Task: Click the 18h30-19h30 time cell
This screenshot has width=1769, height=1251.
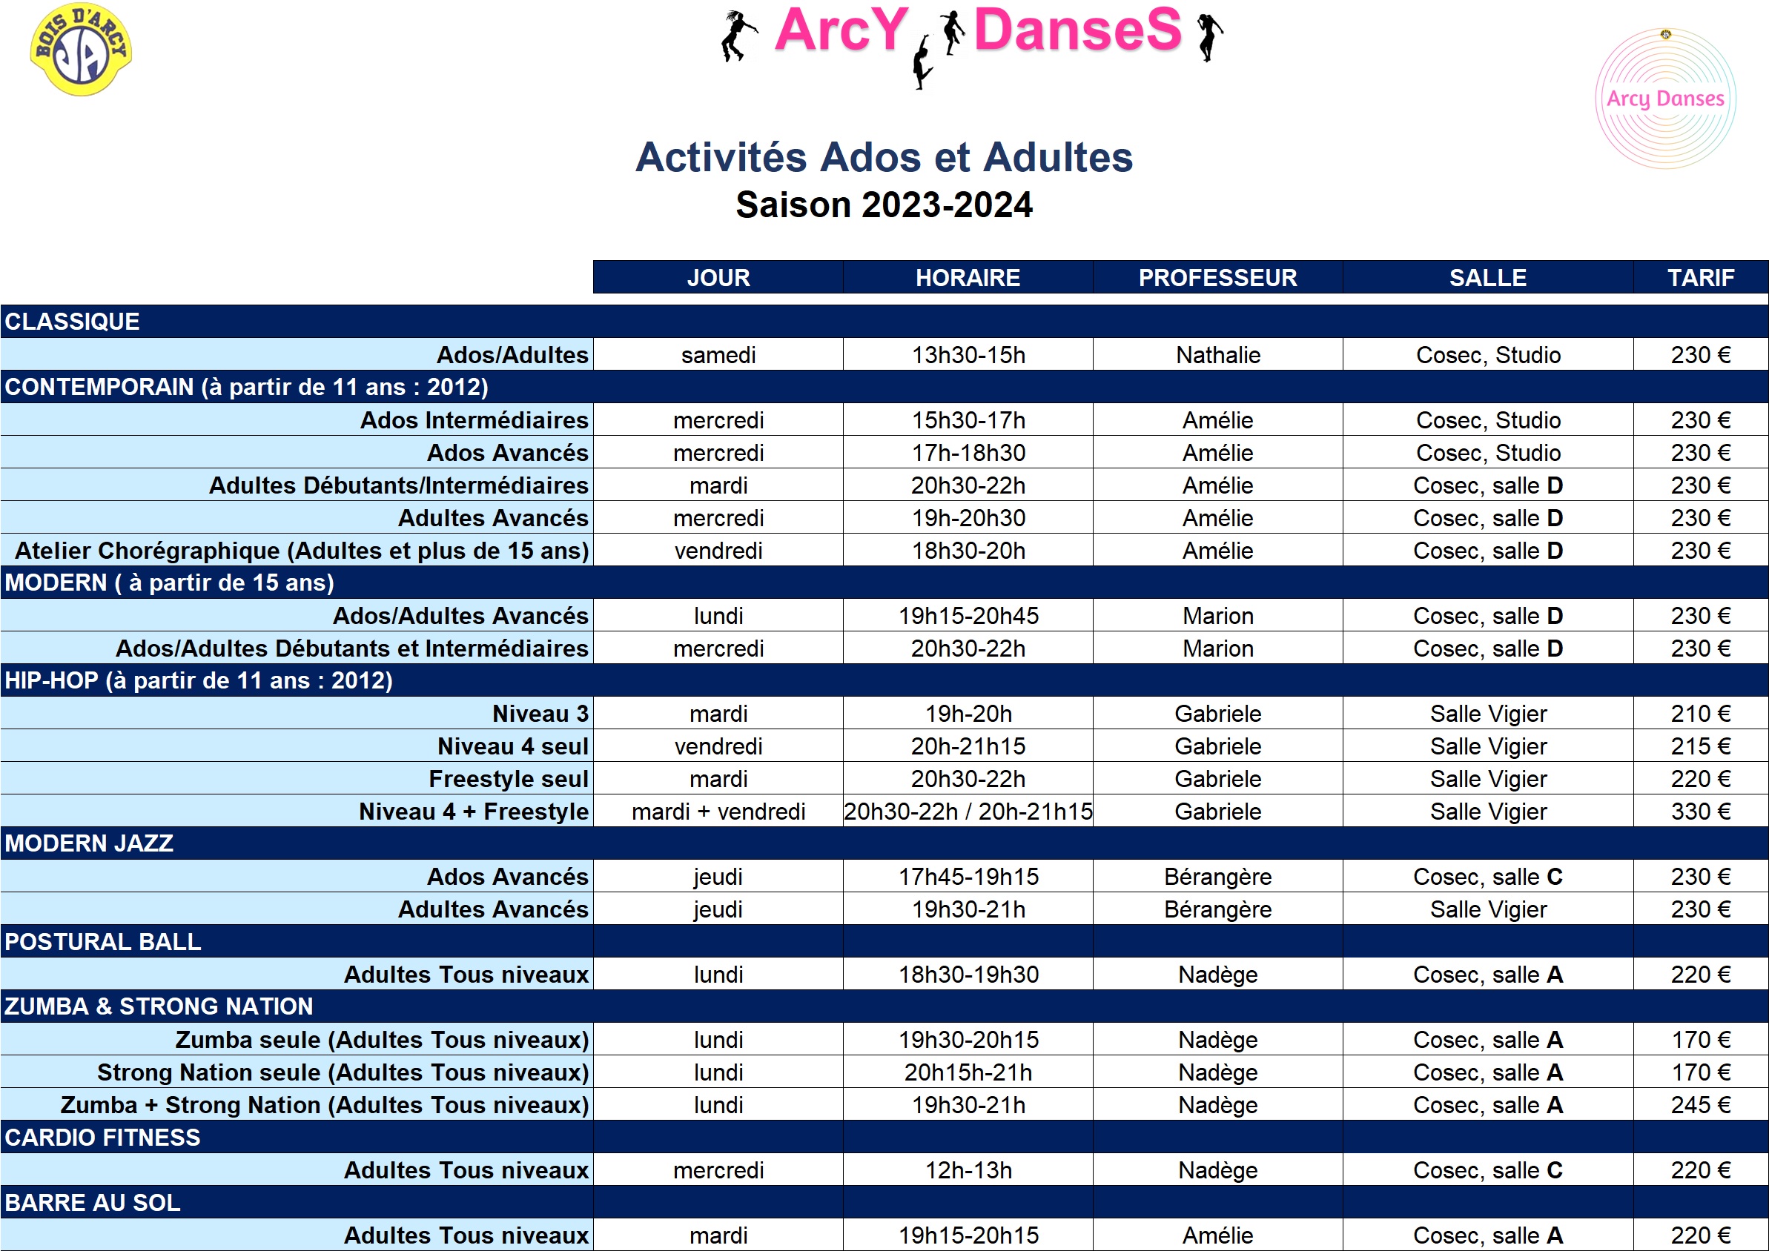Action: [968, 975]
